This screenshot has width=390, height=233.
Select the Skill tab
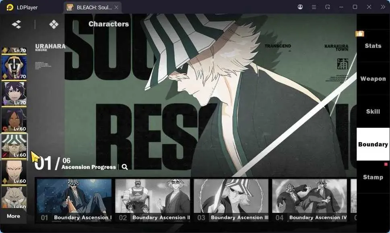point(373,111)
